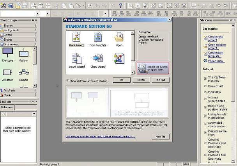The width and height of the screenshot is (237, 166).
Task: Expand the Input data tutorial item
Action: point(205,92)
